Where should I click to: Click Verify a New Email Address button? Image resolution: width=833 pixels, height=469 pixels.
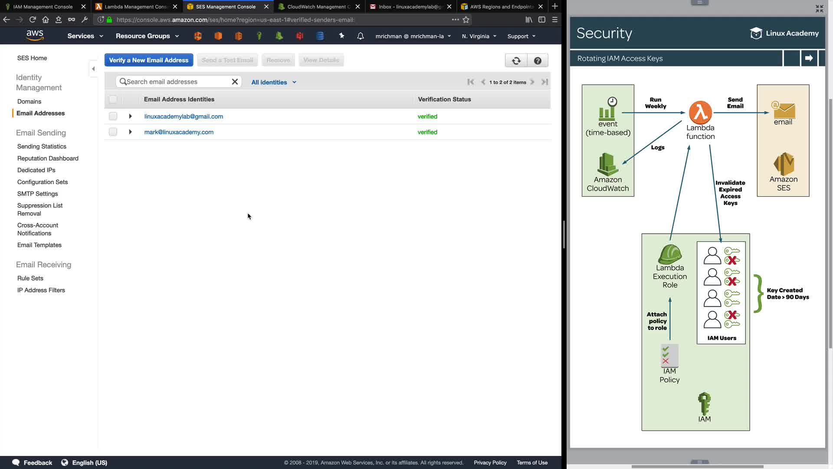[x=148, y=60]
